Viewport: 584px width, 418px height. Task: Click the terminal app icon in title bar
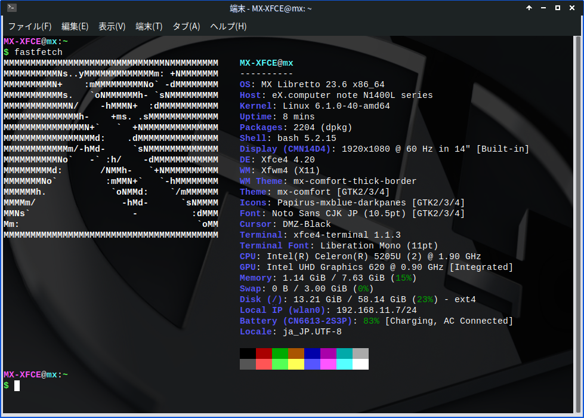pos(11,8)
